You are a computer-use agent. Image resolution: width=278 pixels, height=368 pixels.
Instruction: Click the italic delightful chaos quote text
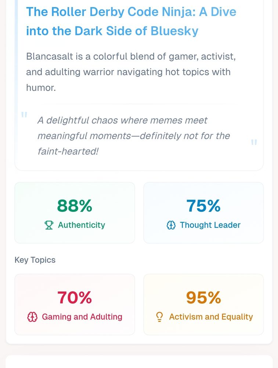tap(134, 135)
